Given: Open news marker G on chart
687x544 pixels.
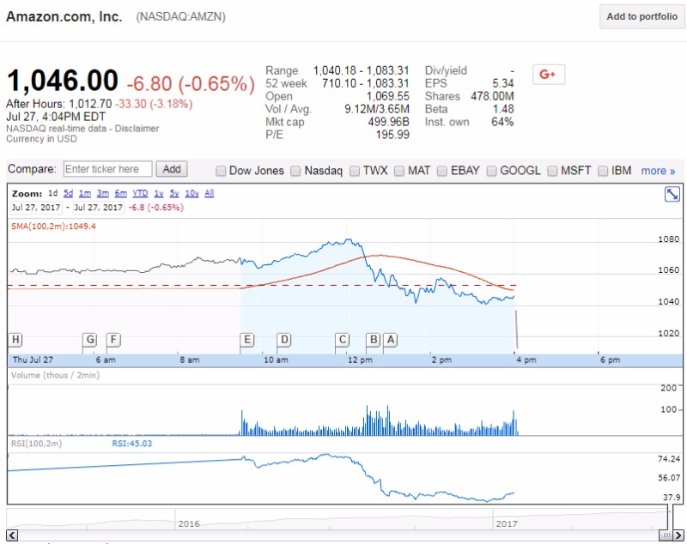Looking at the screenshot, I should (x=90, y=340).
